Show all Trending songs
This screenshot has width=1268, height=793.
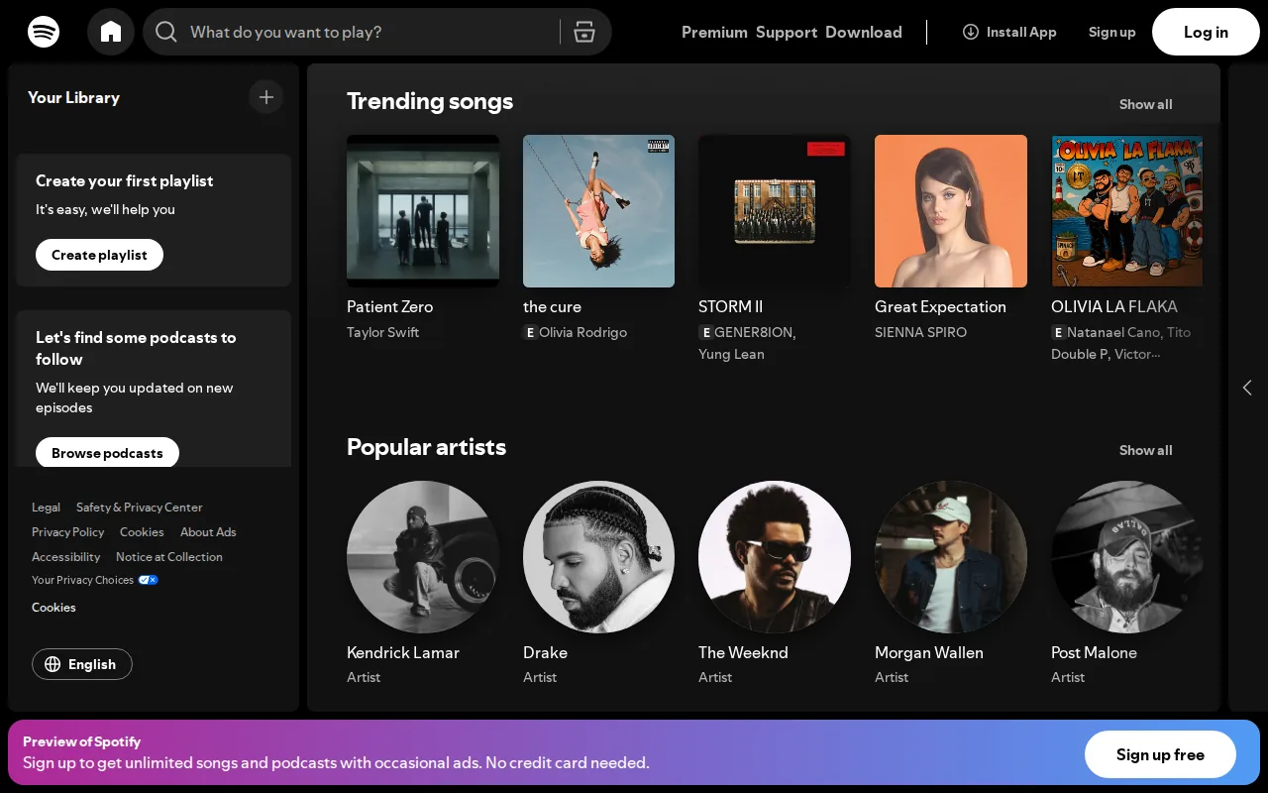tap(1146, 104)
